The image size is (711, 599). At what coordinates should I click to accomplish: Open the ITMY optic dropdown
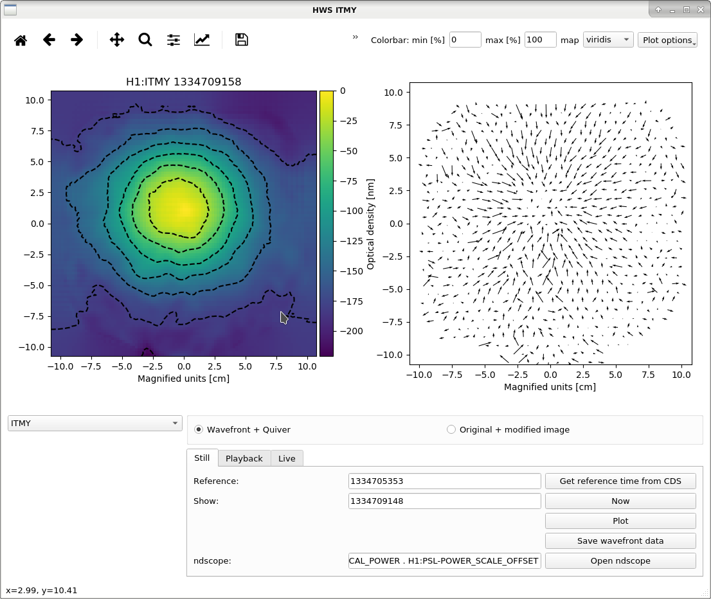point(94,423)
